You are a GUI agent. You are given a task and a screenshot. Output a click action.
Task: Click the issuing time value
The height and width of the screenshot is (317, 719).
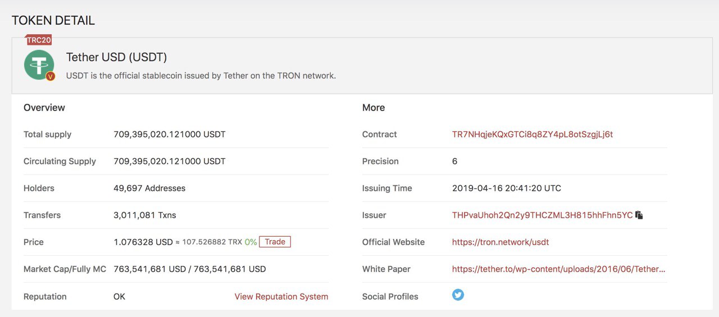pyautogui.click(x=507, y=188)
